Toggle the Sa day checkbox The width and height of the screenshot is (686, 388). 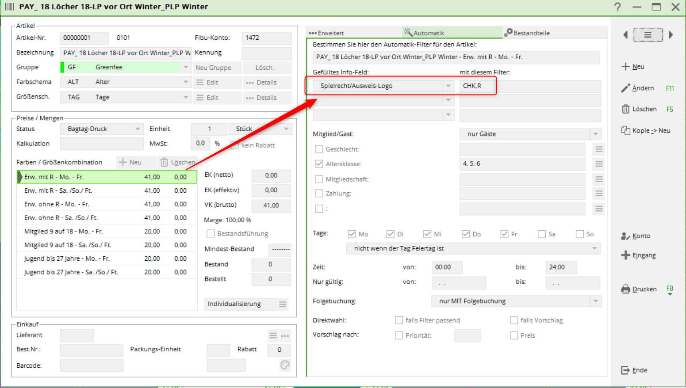tap(542, 234)
